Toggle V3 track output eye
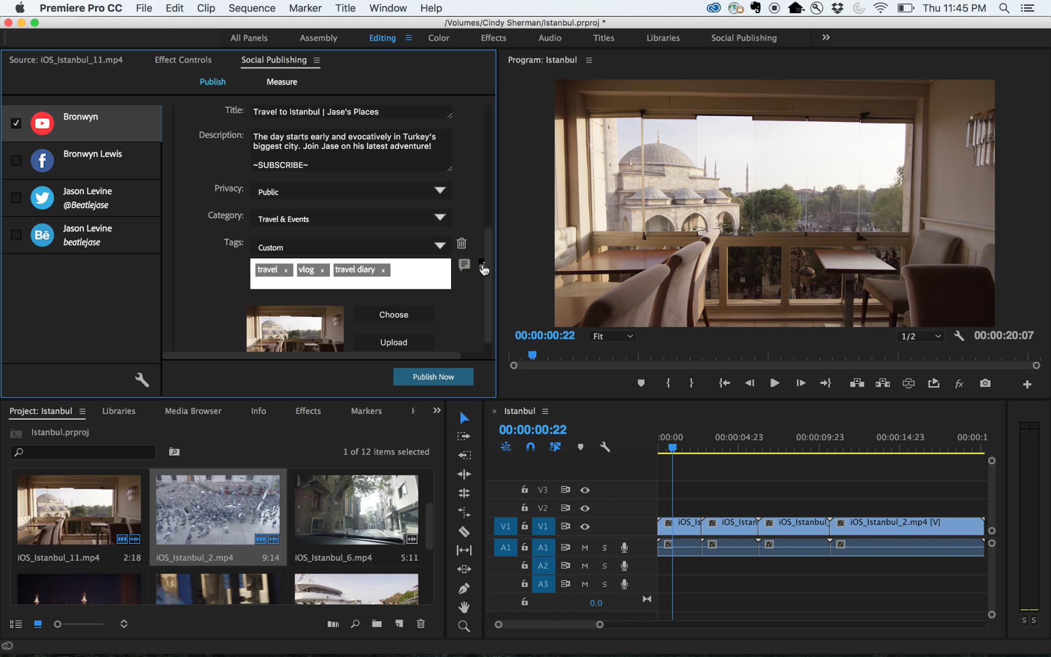The image size is (1051, 657). 585,490
